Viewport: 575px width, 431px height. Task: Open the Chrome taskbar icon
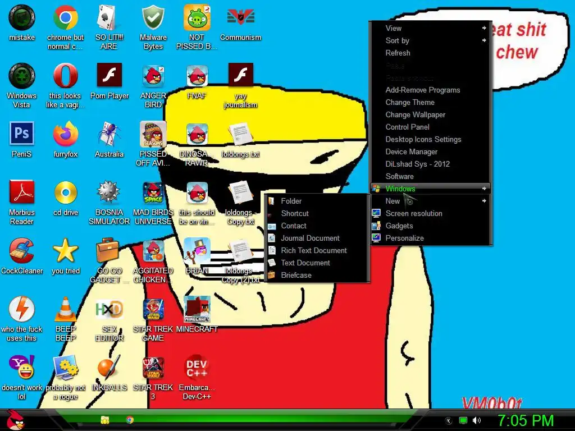[130, 420]
